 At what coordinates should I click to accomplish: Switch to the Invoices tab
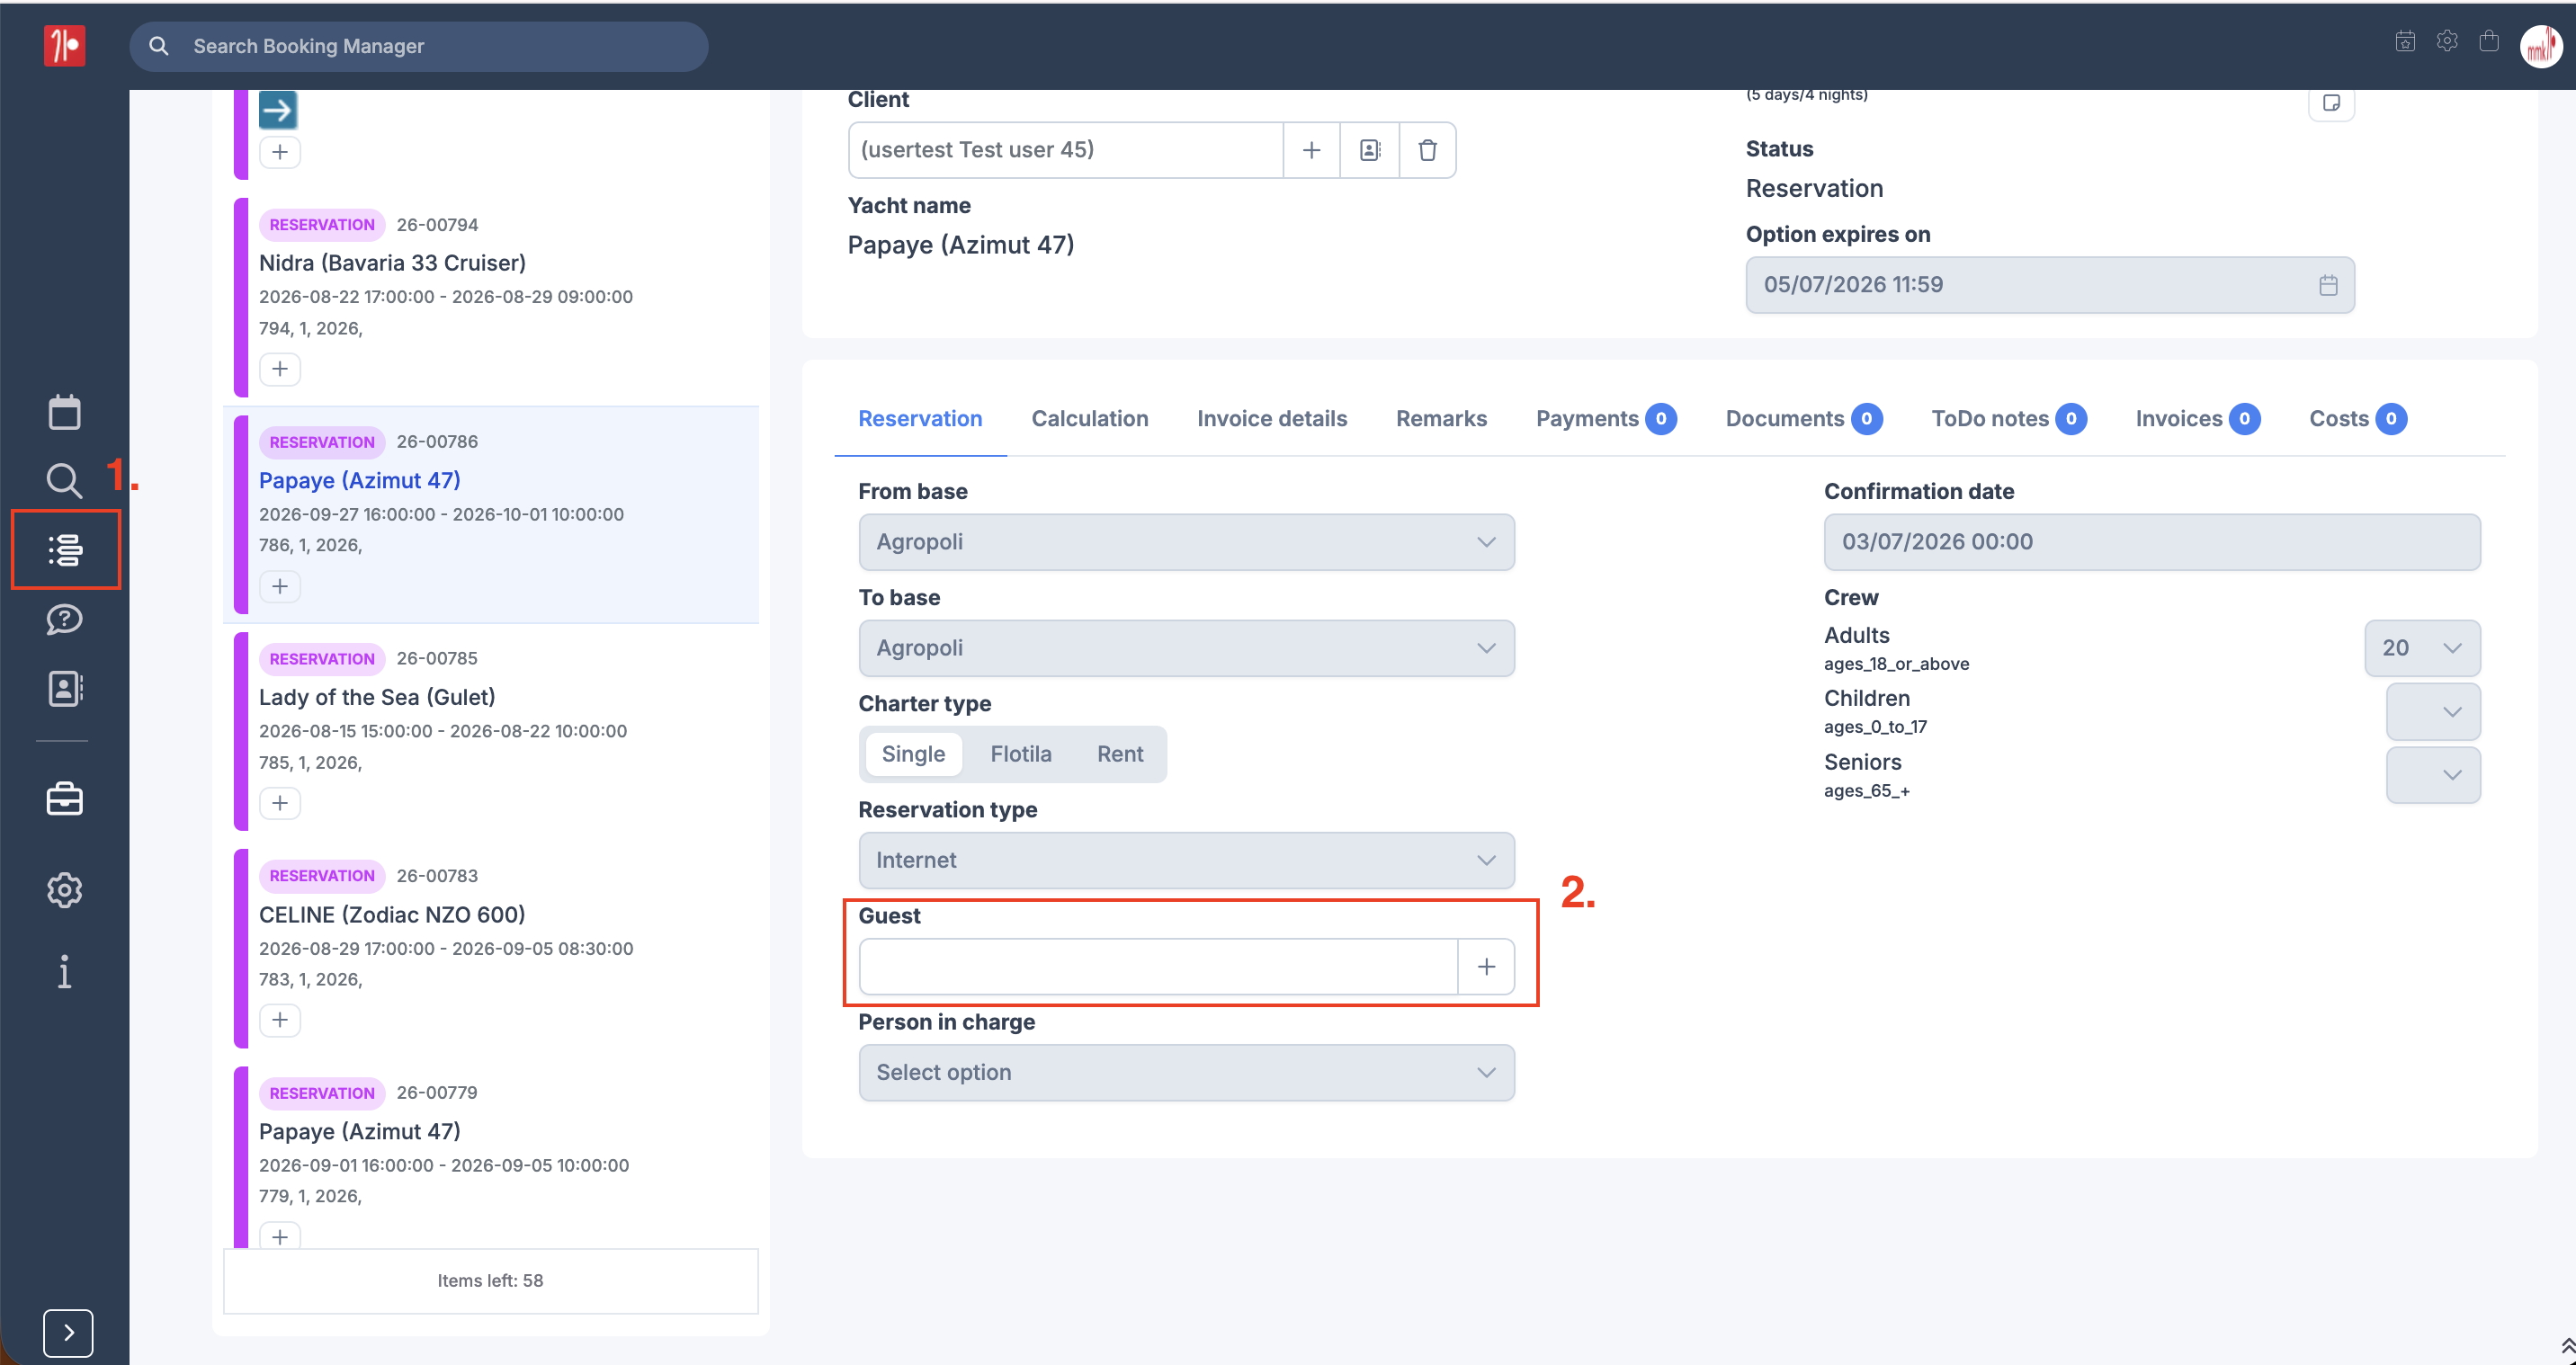(x=2198, y=419)
